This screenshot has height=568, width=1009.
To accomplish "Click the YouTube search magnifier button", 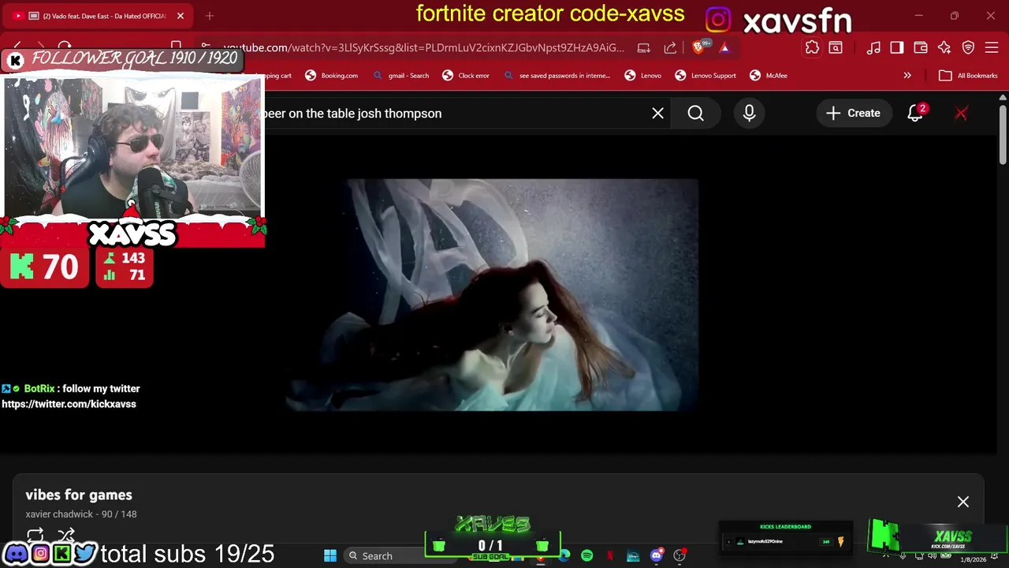I will pyautogui.click(x=695, y=114).
